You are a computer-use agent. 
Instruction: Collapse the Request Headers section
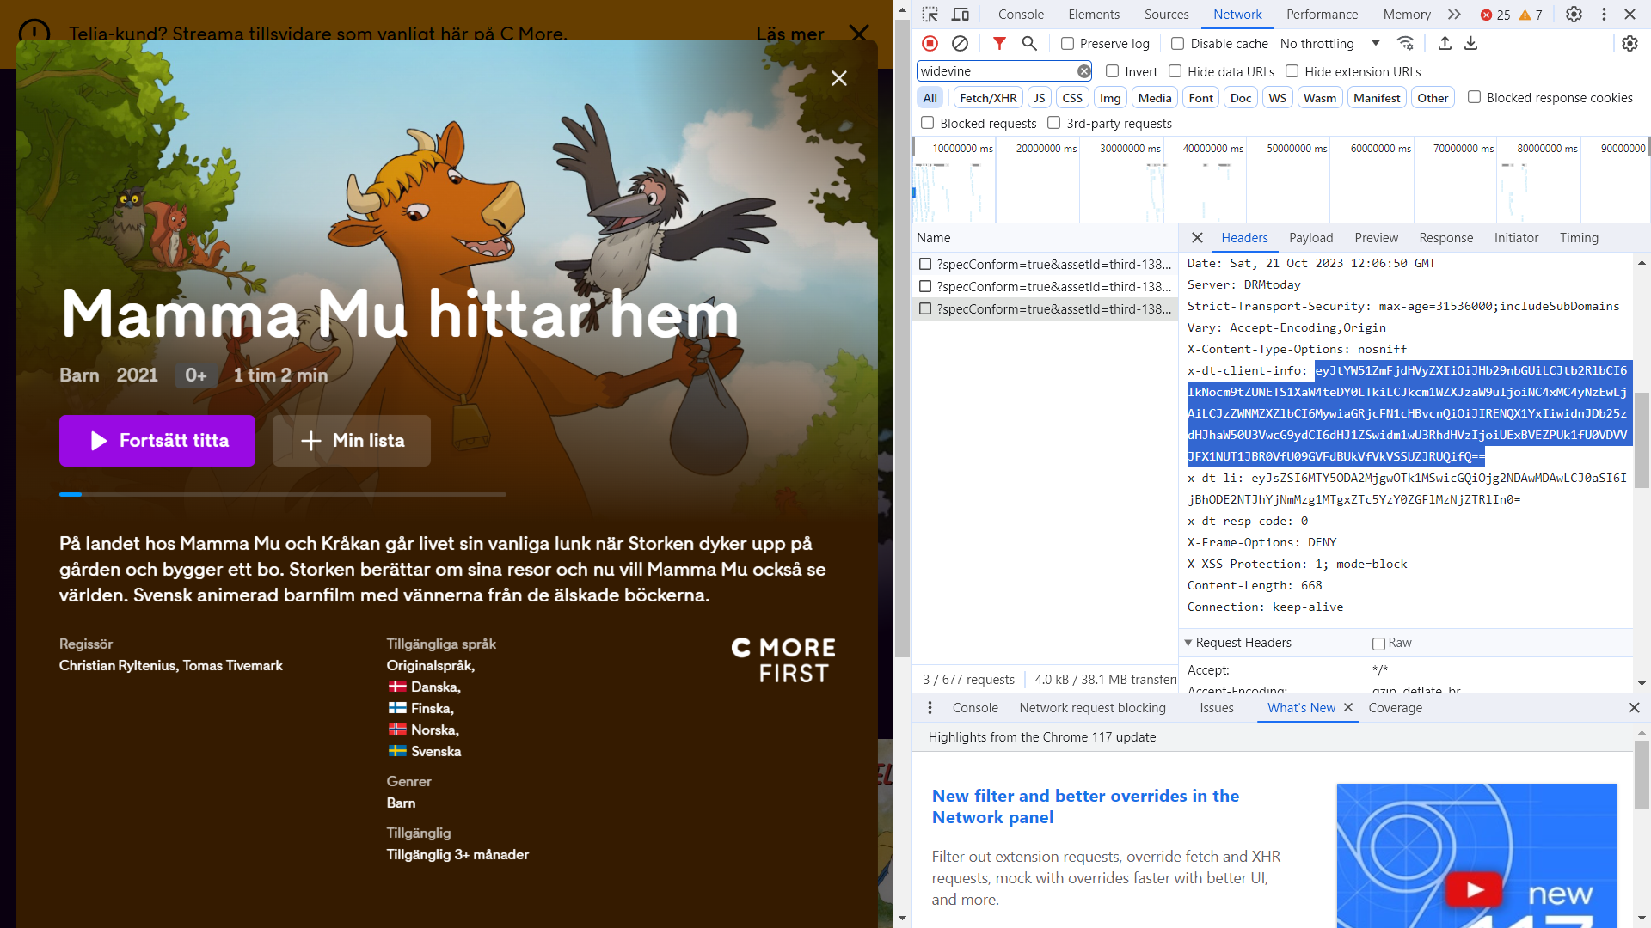pos(1188,643)
